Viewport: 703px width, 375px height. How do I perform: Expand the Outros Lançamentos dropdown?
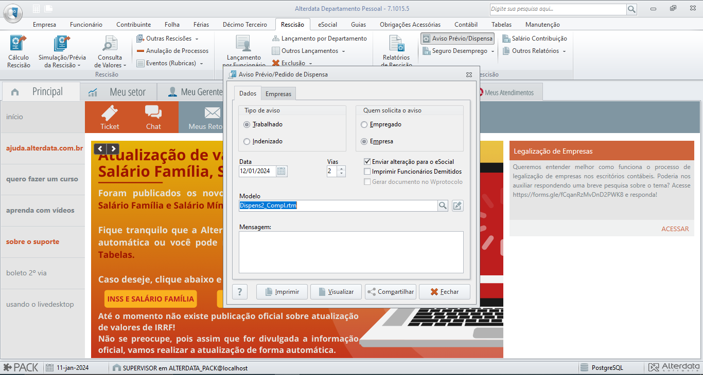[343, 51]
